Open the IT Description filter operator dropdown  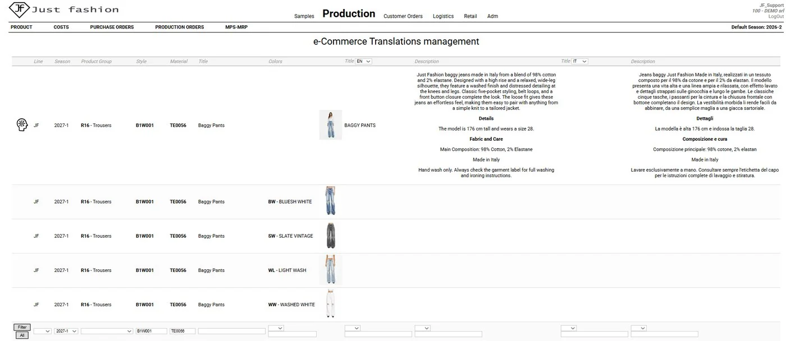pyautogui.click(x=638, y=328)
